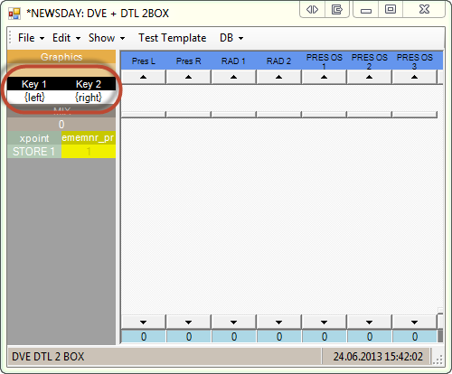Viewport: 452px width, 374px height.
Task: Expand the DB dropdown menu
Action: click(231, 38)
